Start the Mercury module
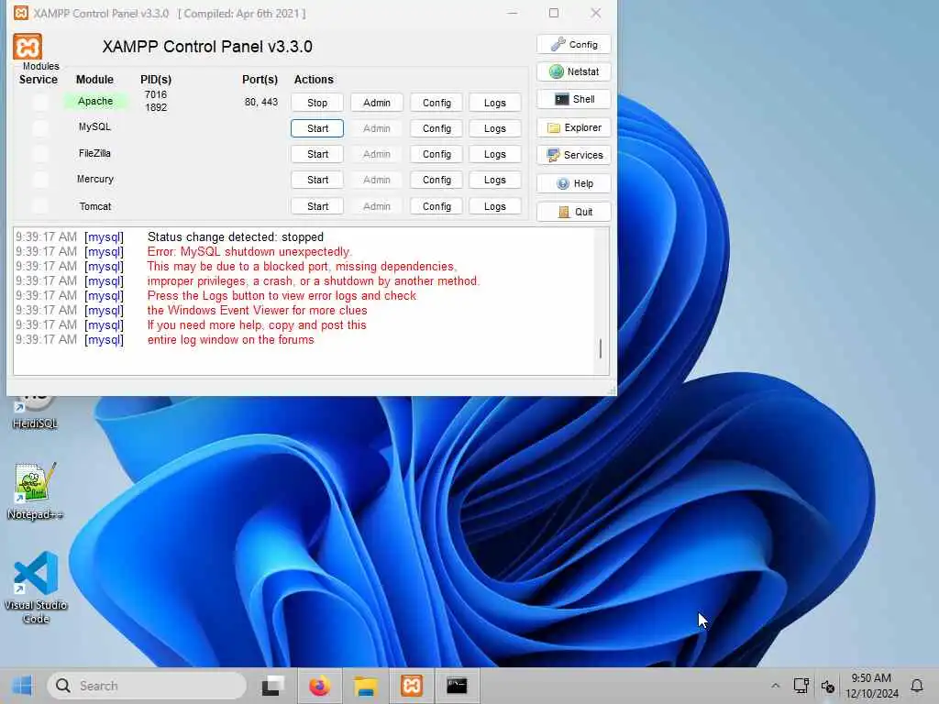This screenshot has width=939, height=704. [317, 180]
